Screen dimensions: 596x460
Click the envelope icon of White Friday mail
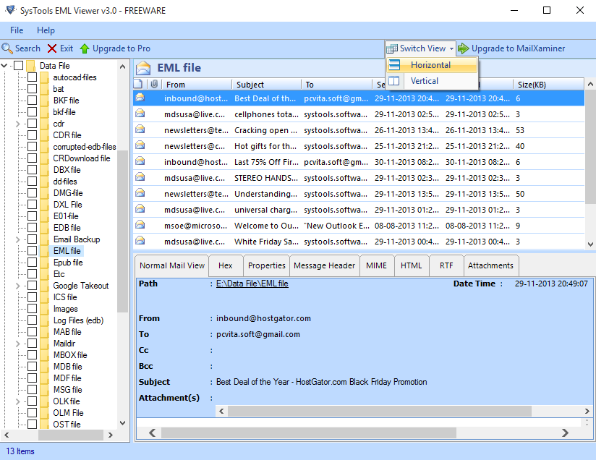(x=140, y=240)
